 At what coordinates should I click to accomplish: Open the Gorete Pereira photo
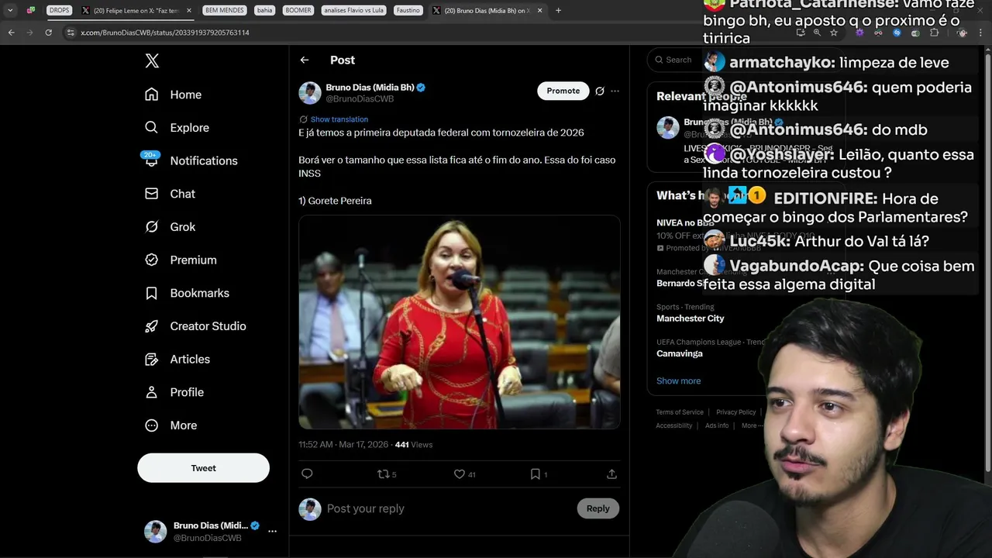coord(460,322)
